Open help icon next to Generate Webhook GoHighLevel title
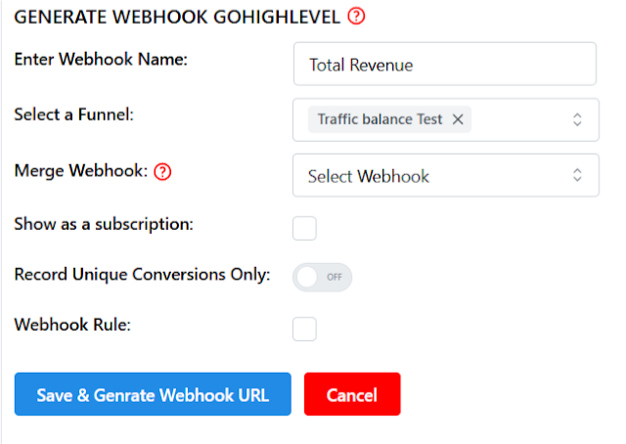 tap(356, 17)
